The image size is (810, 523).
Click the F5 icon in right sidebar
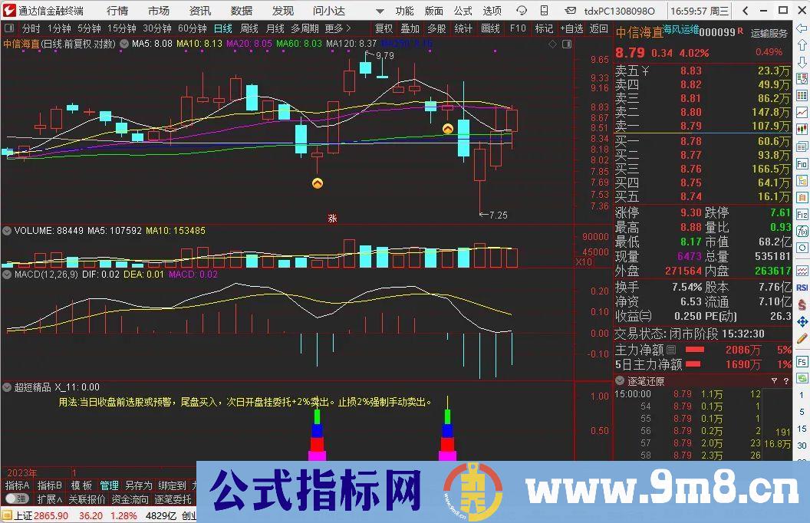(802, 361)
